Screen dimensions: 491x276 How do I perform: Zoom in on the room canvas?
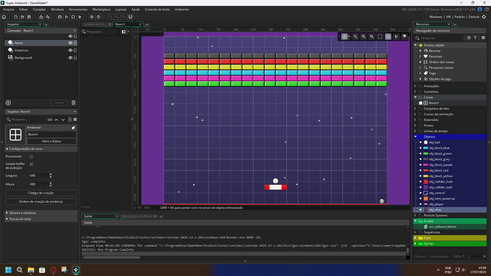click(x=372, y=37)
